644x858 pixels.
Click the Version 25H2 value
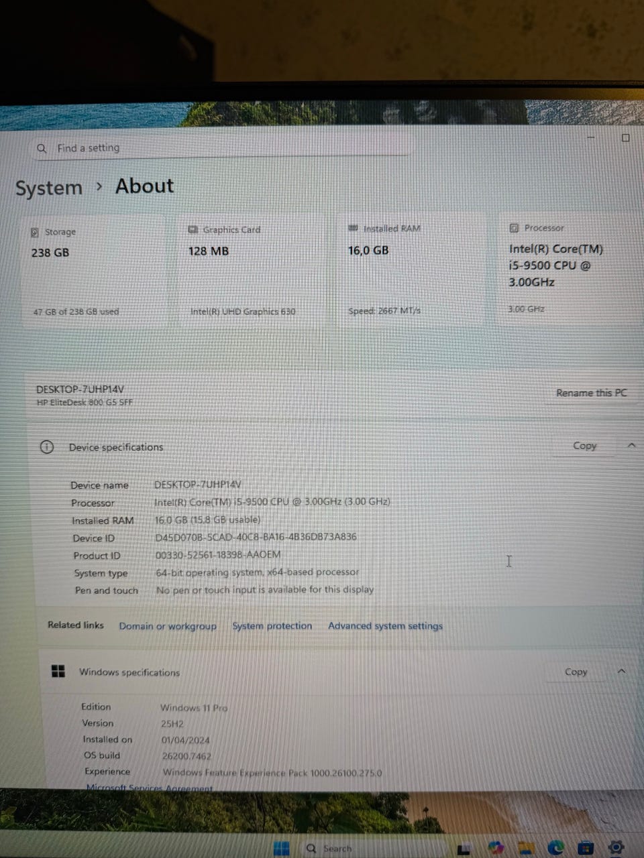(172, 724)
